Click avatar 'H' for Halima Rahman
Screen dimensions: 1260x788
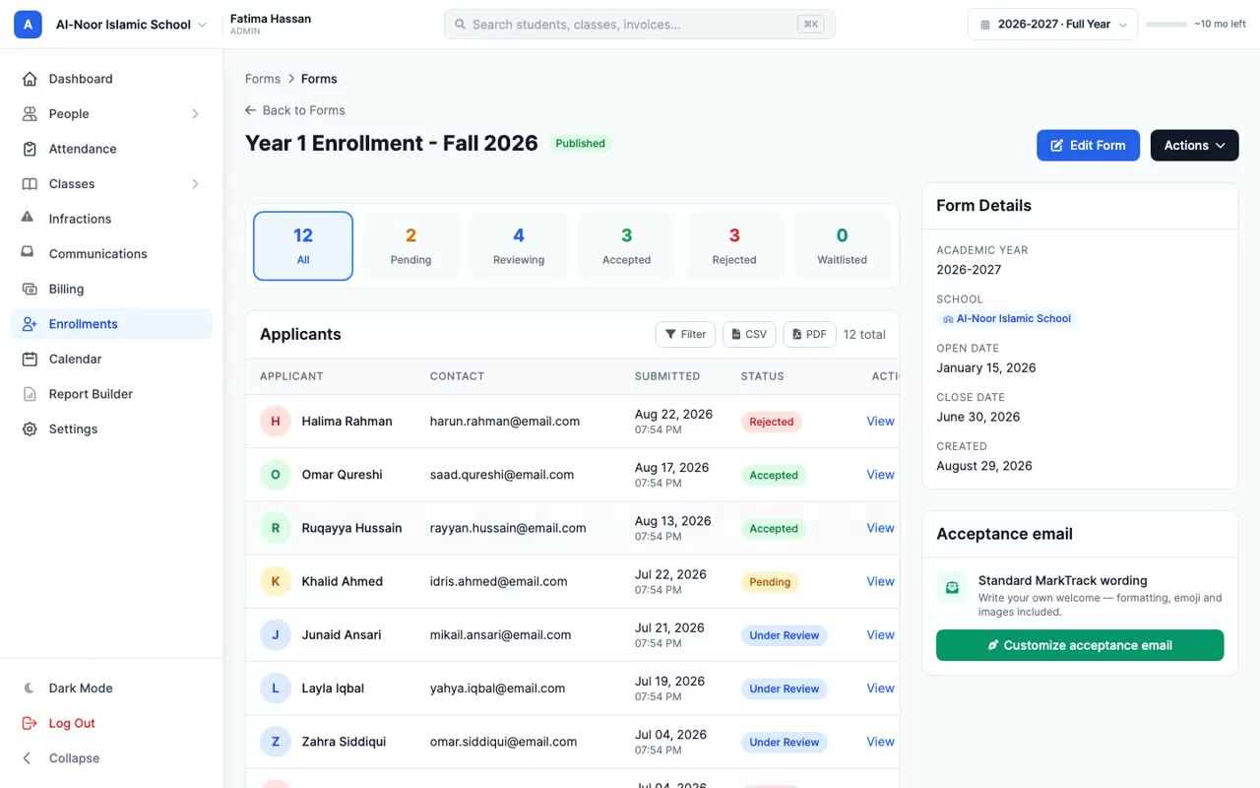click(x=276, y=422)
